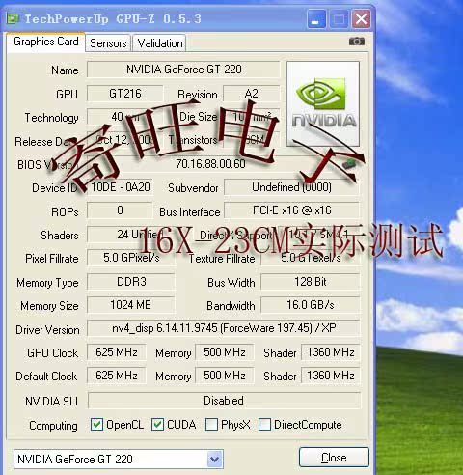Click the Close button
The height and width of the screenshot is (475, 463).
[334, 457]
